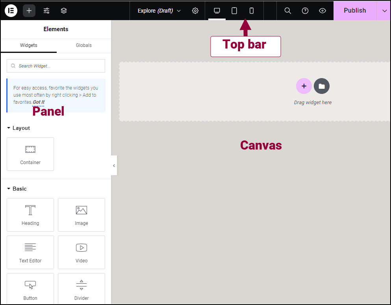Open the help question mark icon
391x305 pixels.
305,11
